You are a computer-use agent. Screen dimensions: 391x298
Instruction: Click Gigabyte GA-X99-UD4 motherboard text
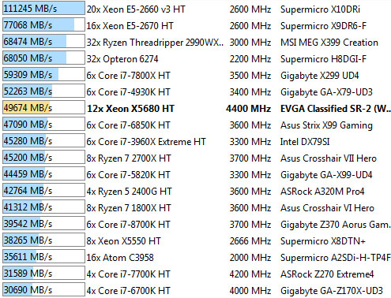click(x=326, y=175)
